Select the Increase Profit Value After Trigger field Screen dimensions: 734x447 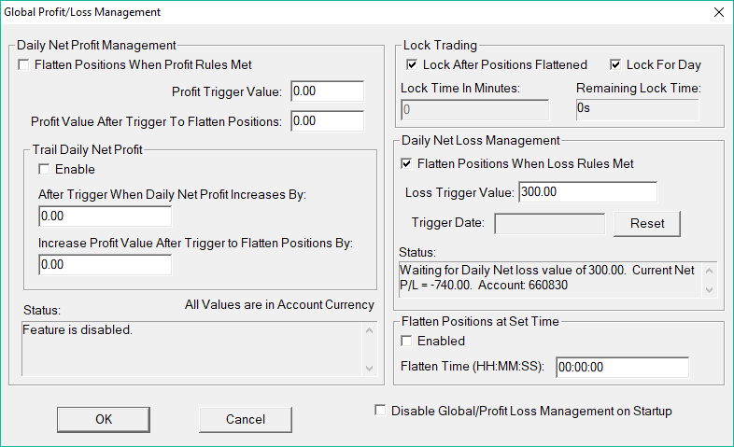coord(106,265)
